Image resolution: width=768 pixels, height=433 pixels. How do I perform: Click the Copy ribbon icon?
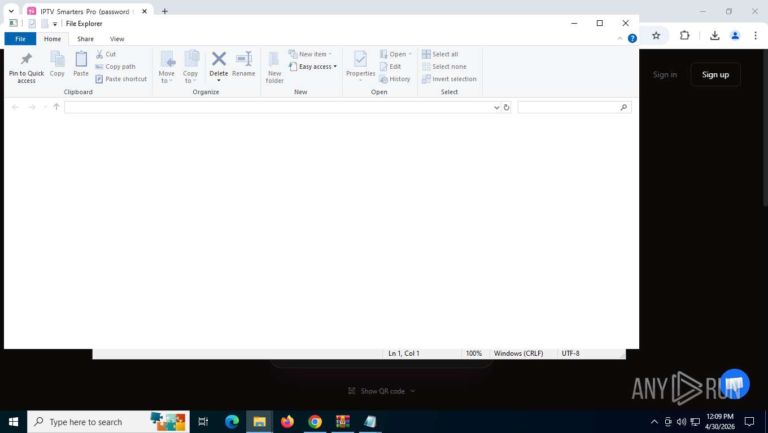click(x=57, y=59)
